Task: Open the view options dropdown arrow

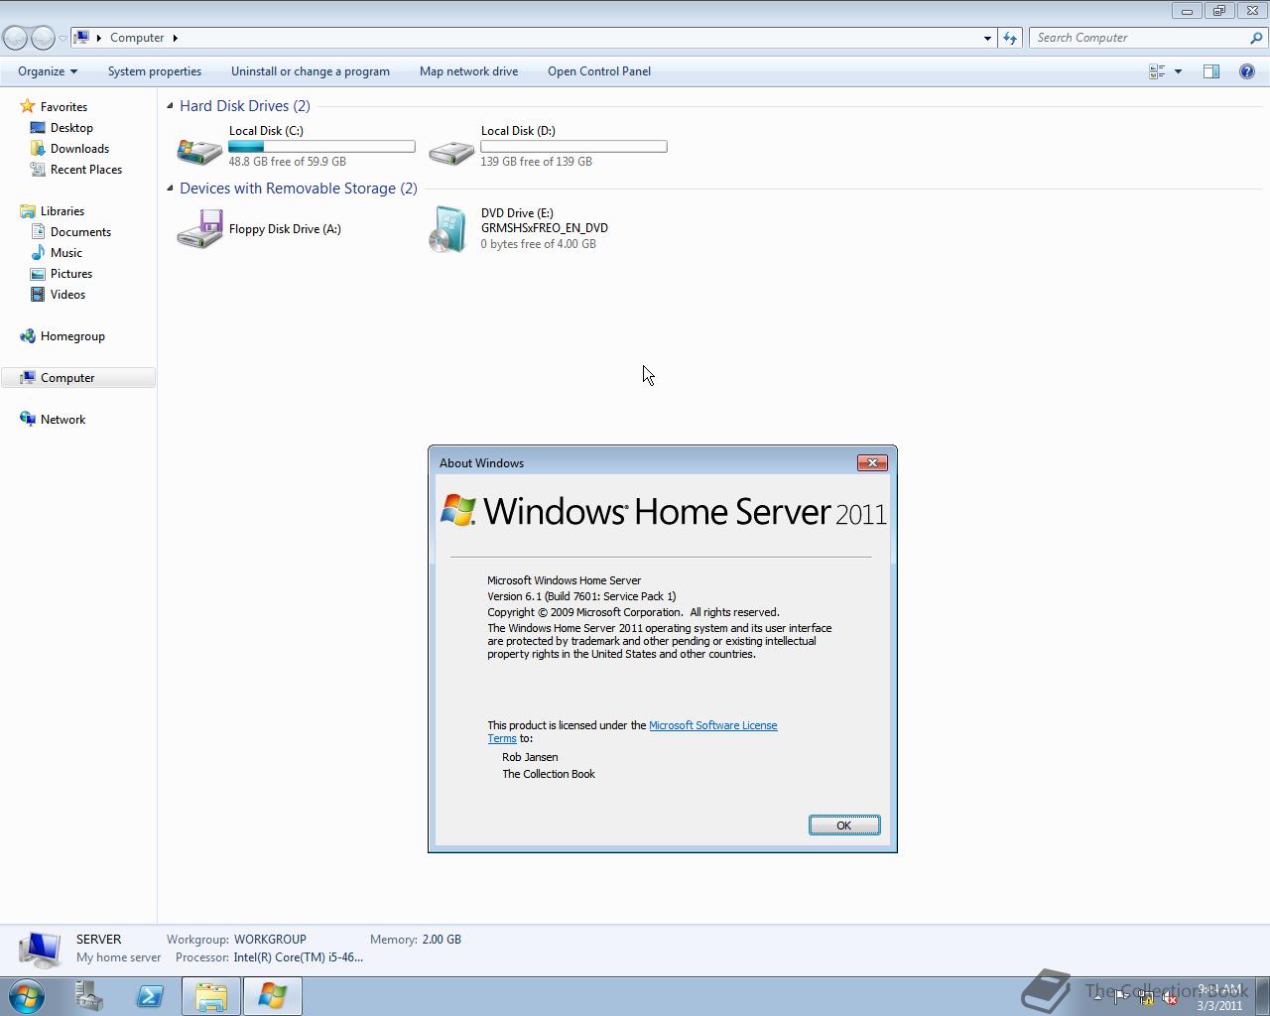Action: tap(1178, 71)
